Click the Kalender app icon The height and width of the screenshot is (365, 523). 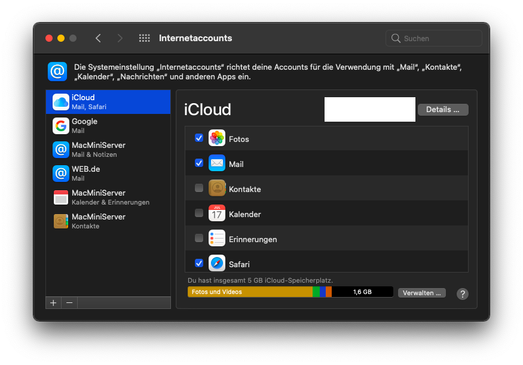(216, 214)
